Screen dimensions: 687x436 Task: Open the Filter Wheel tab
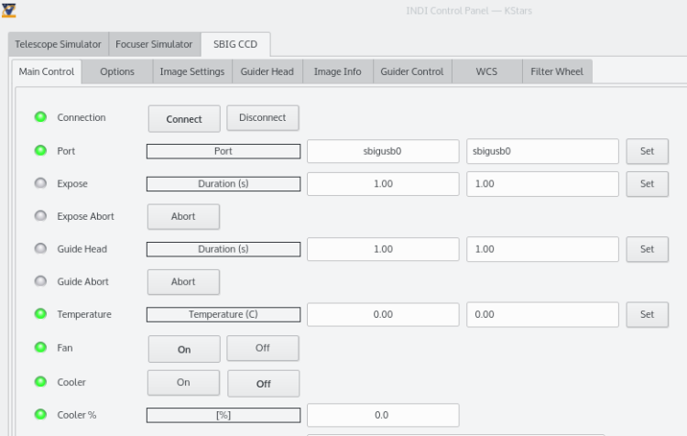pyautogui.click(x=557, y=71)
